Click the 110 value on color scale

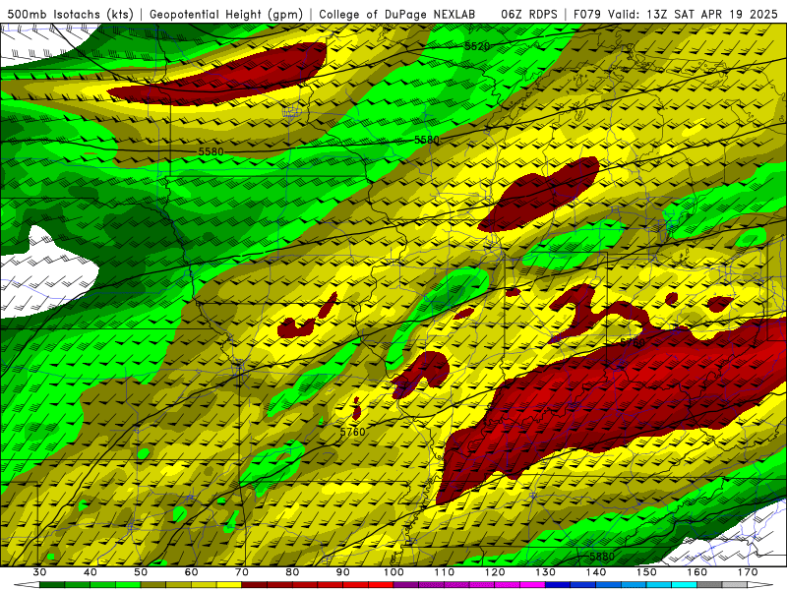445,572
